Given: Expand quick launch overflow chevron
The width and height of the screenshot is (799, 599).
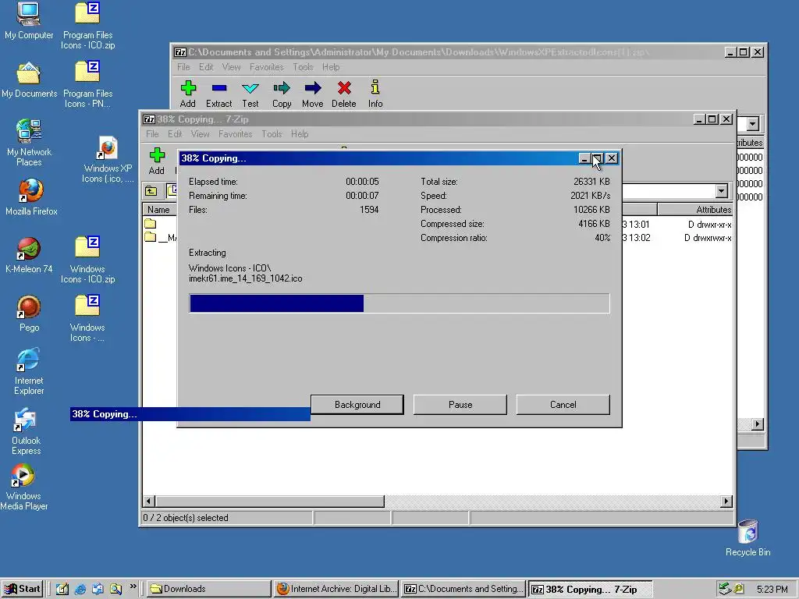Looking at the screenshot, I should (133, 587).
